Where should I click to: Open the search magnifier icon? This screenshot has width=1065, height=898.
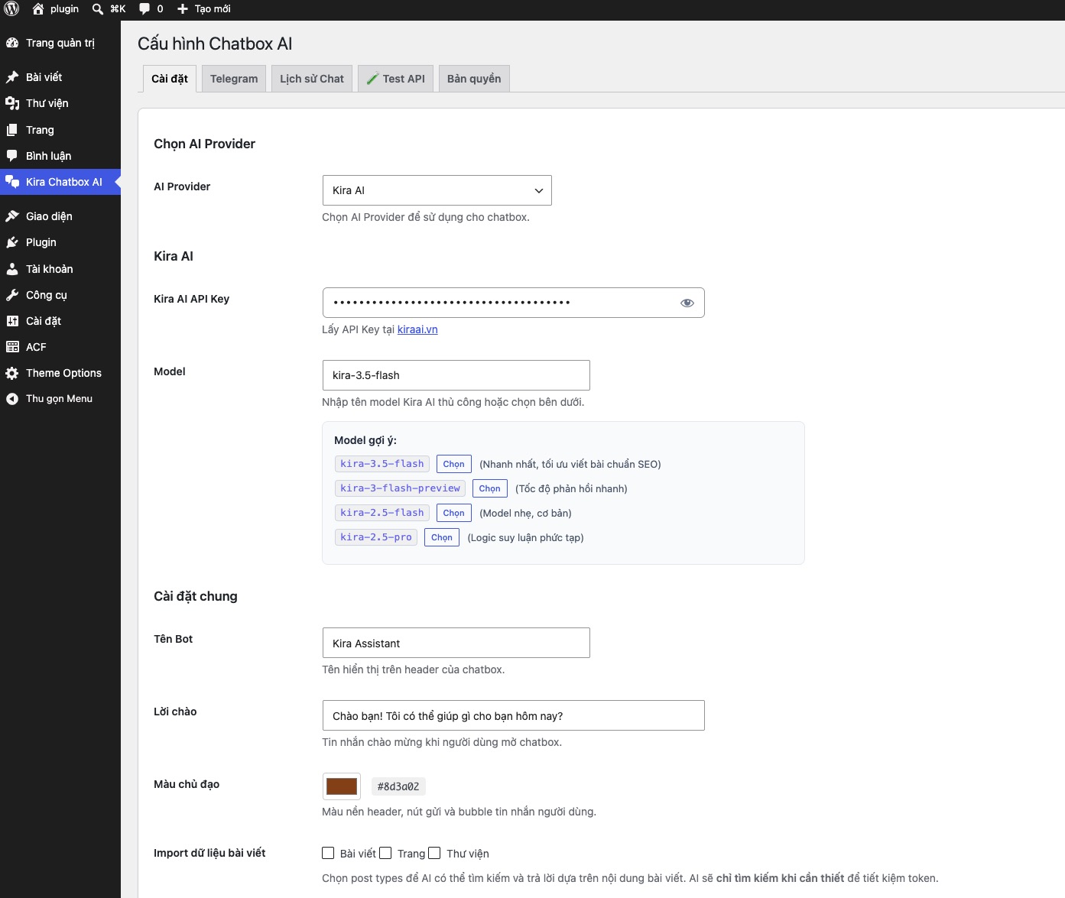tap(98, 9)
